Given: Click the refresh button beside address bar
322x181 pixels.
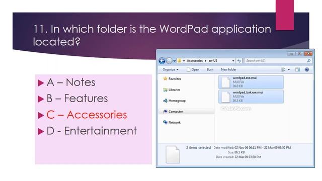Looking at the screenshot, I should click(239, 61).
